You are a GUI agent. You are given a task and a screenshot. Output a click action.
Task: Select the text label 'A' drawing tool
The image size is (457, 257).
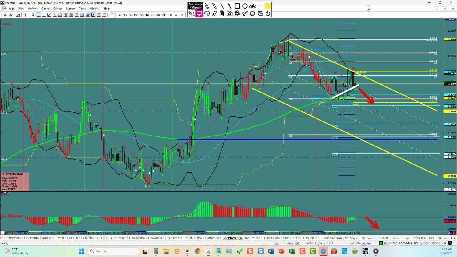pos(93,15)
